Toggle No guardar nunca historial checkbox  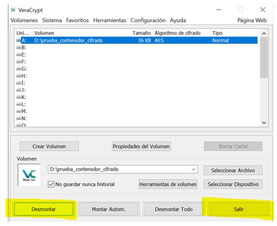[51, 184]
